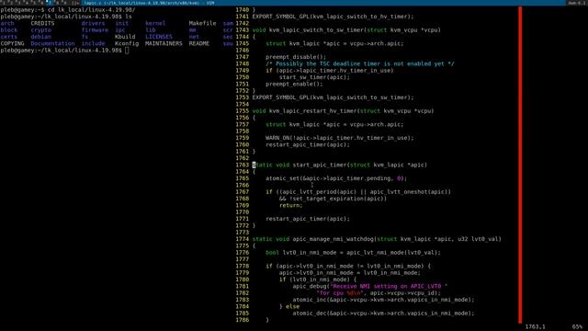Click the 'COPYING' file name
The image size is (588, 331).
[x=12, y=43]
